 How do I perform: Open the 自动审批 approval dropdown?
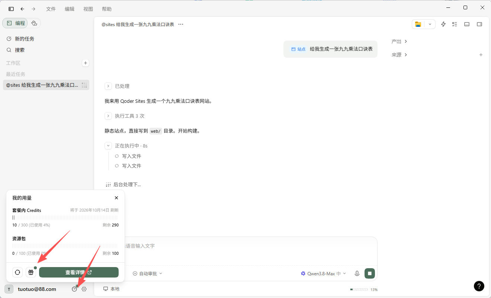tap(147, 273)
